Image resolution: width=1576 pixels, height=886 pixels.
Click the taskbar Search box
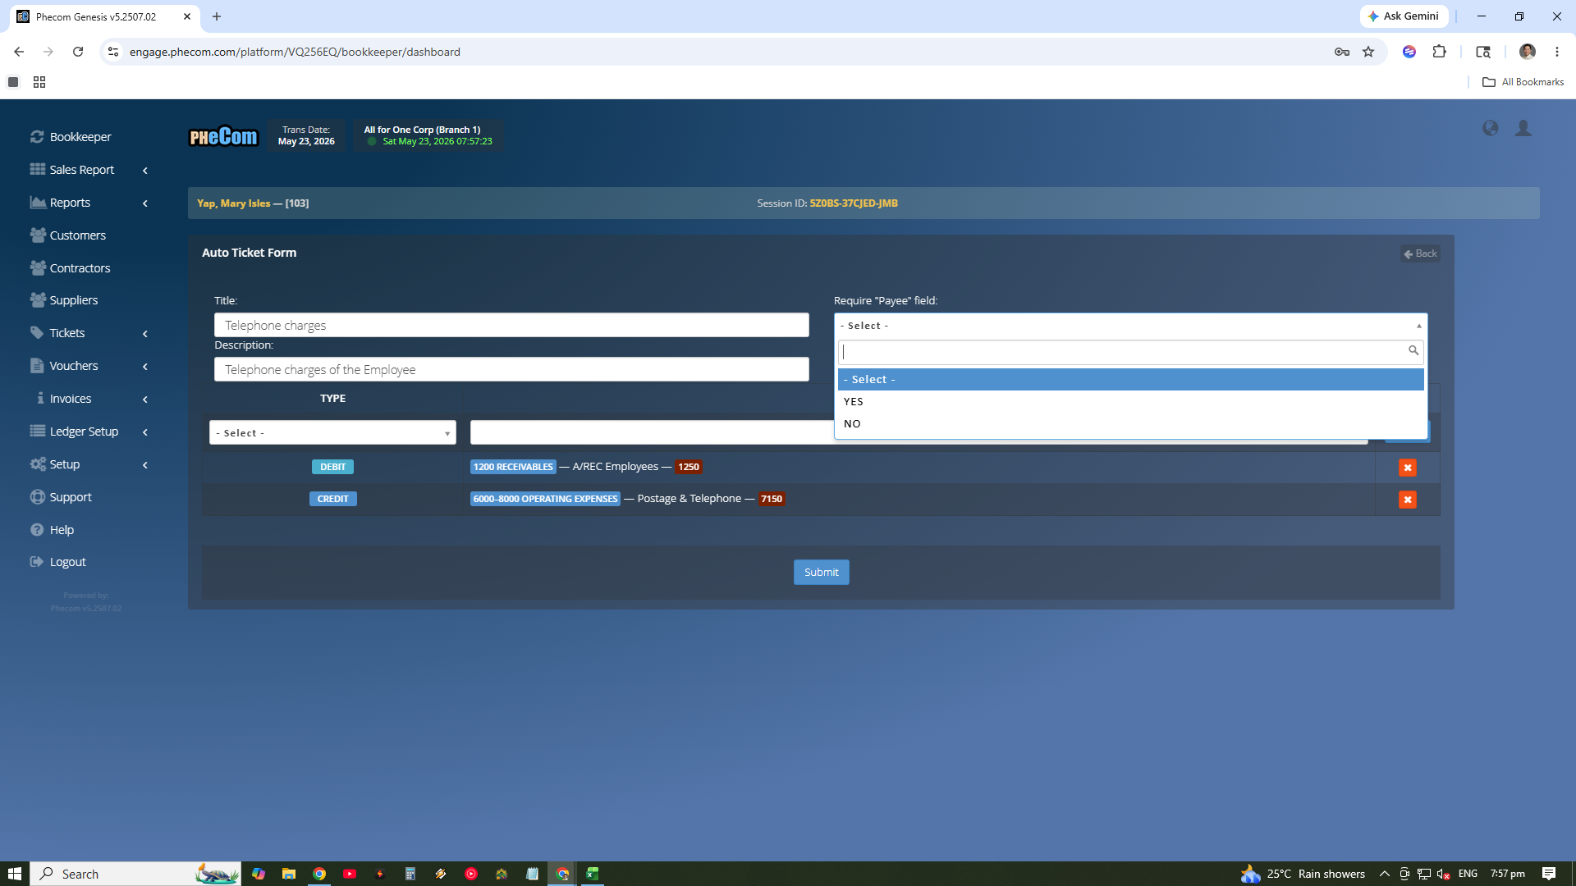(135, 874)
